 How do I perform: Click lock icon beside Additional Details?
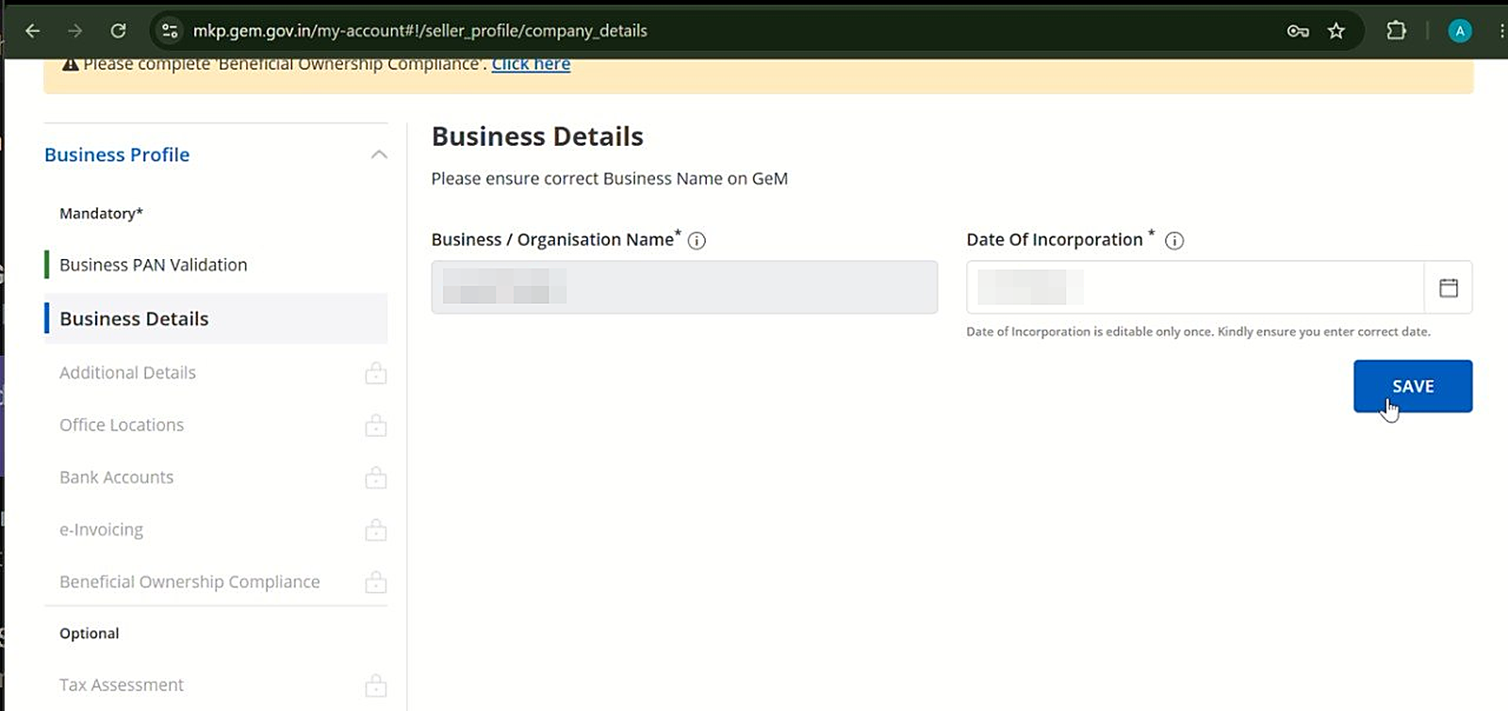pos(376,373)
